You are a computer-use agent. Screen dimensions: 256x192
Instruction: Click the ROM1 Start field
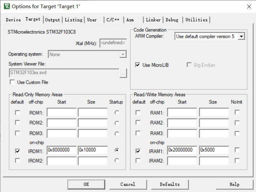coord(61,112)
